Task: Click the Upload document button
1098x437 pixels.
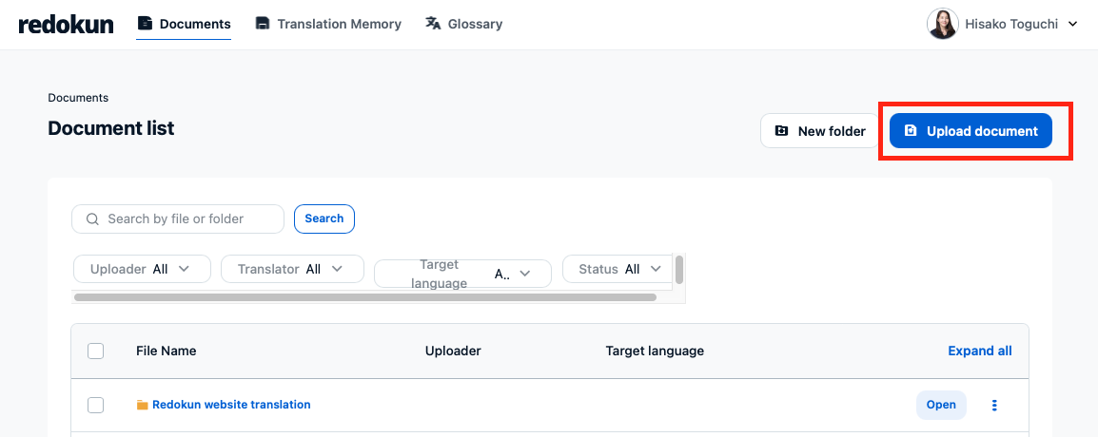Action: [x=971, y=131]
